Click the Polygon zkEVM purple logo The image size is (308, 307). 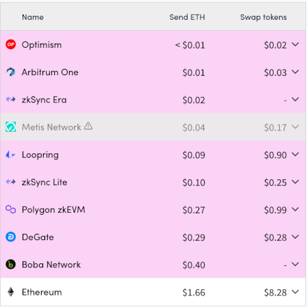10,209
